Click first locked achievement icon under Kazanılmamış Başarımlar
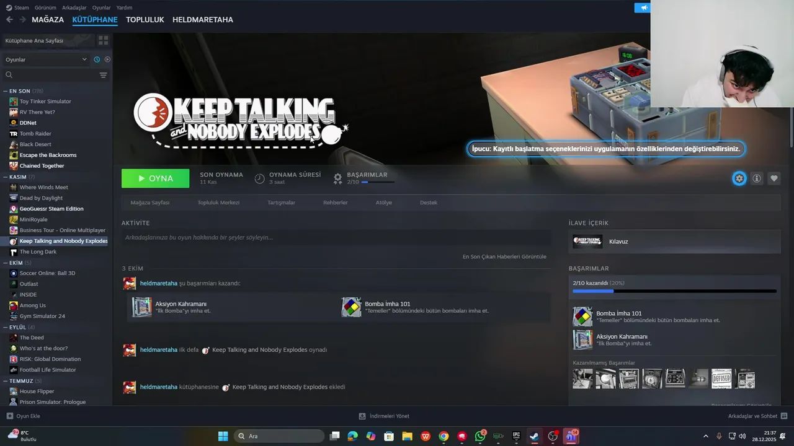 (582, 378)
